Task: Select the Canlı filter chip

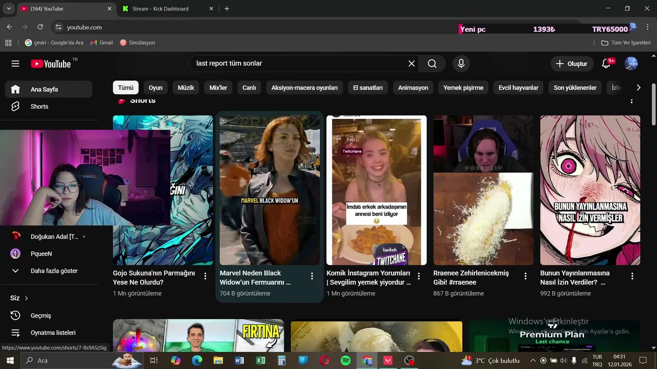Action: click(249, 88)
